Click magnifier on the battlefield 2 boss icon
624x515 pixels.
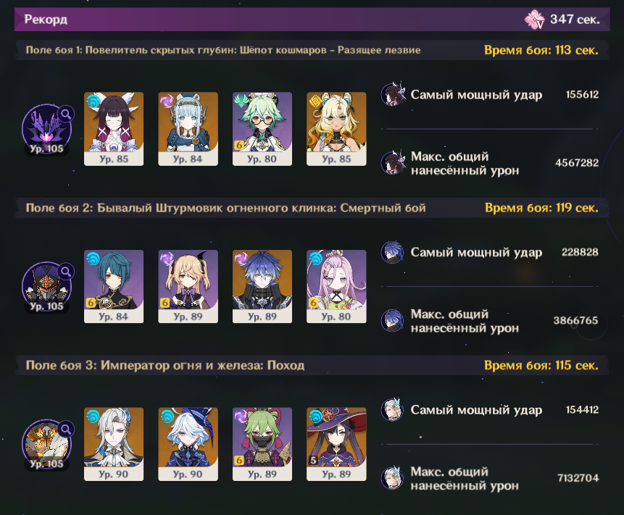click(x=66, y=272)
